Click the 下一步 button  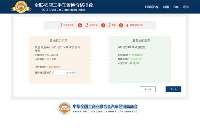[173, 89]
